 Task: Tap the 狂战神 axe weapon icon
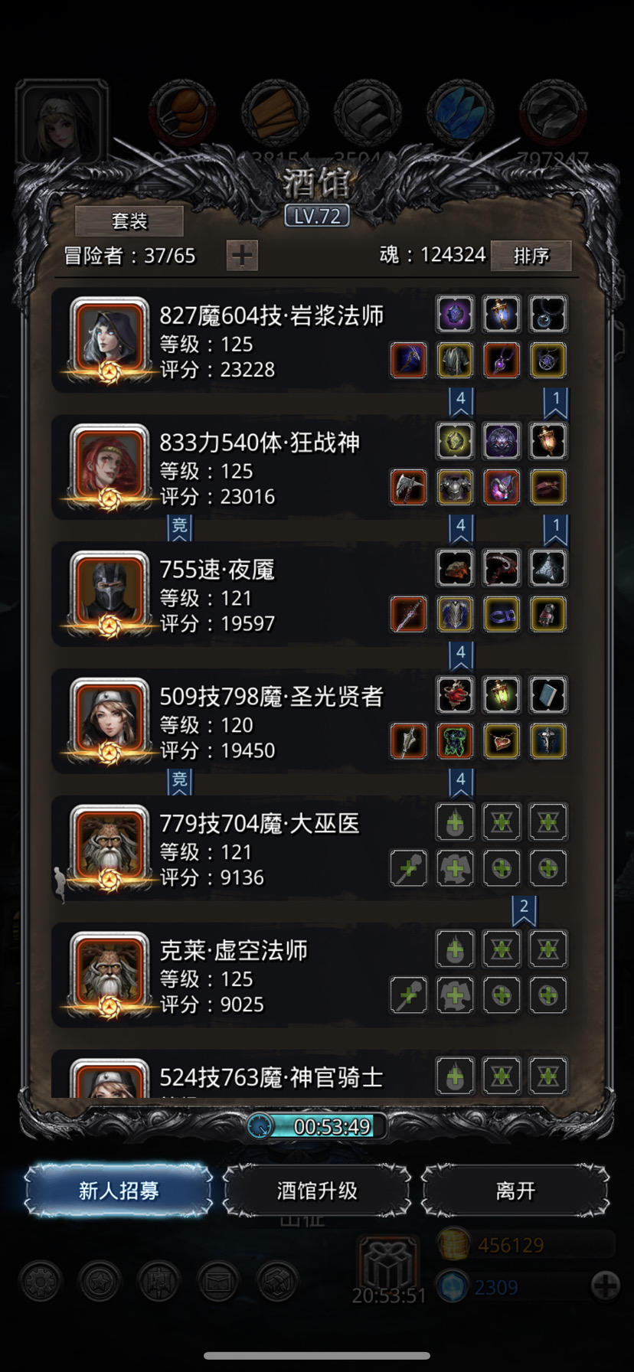click(408, 487)
